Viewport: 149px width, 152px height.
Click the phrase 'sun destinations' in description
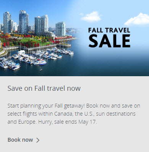tap(116, 114)
